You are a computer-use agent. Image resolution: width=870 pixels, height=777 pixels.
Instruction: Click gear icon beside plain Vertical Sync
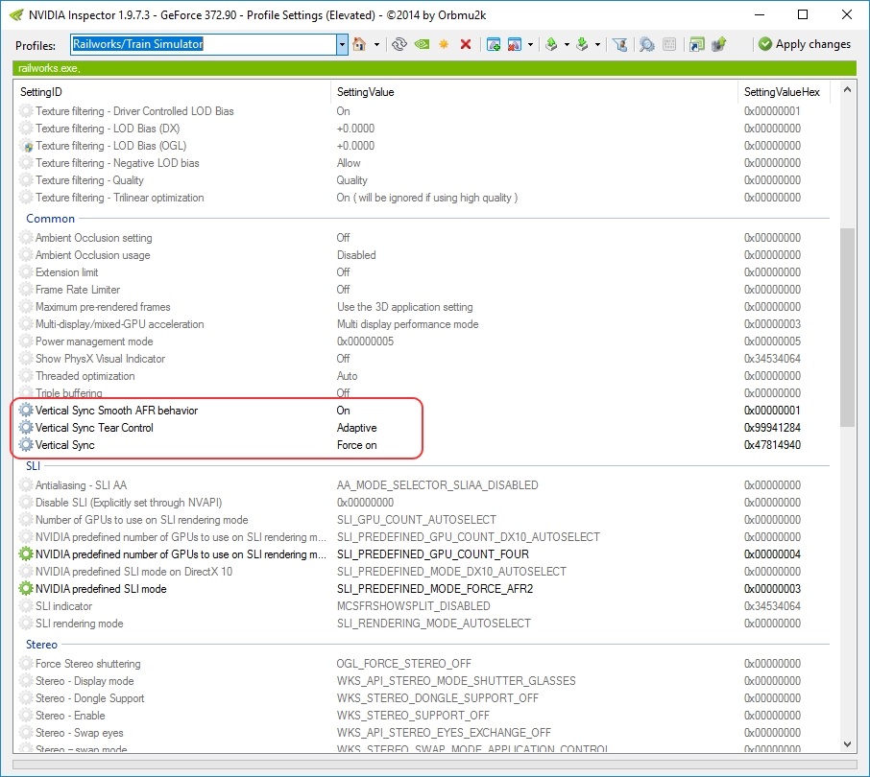click(x=26, y=444)
